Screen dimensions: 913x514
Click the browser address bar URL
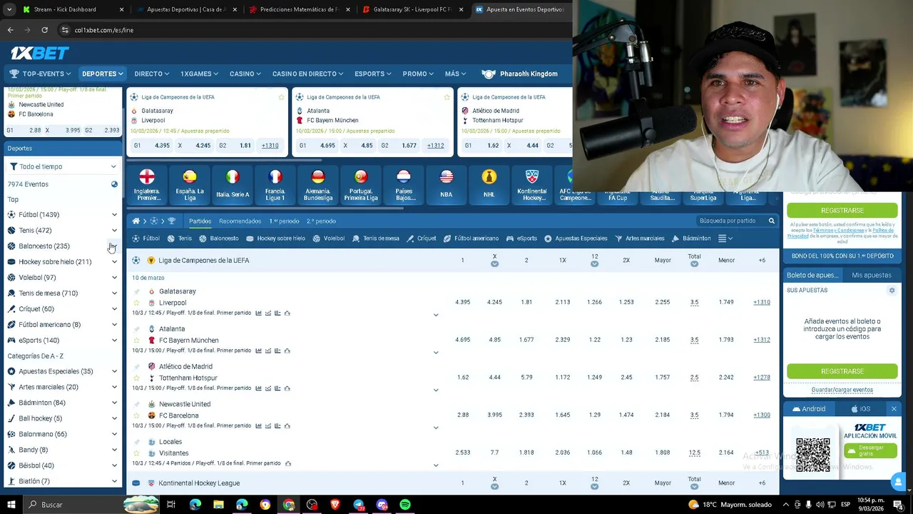click(x=104, y=30)
